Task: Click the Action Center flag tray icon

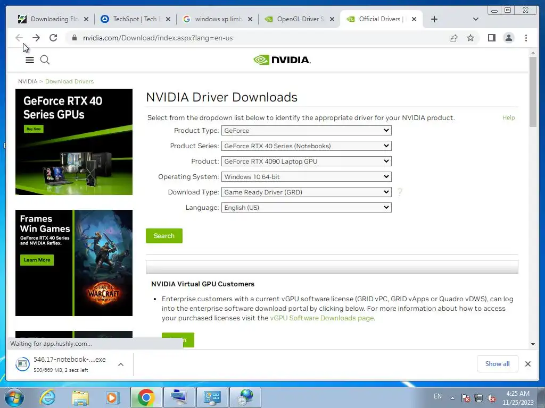Action: pyautogui.click(x=466, y=398)
